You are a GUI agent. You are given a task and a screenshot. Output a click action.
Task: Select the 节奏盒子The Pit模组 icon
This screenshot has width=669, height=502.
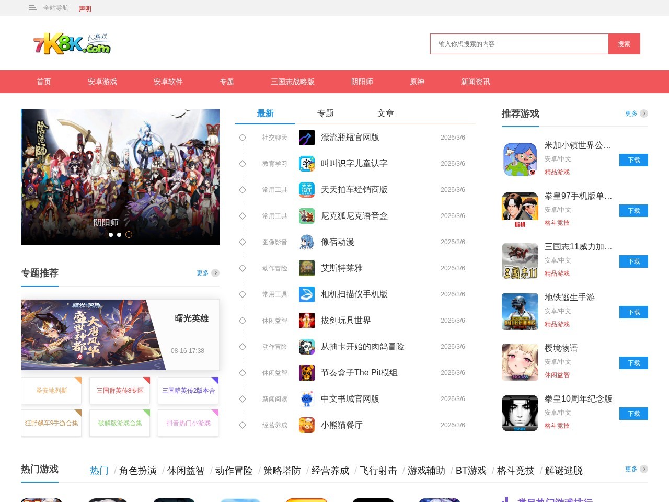[306, 372]
